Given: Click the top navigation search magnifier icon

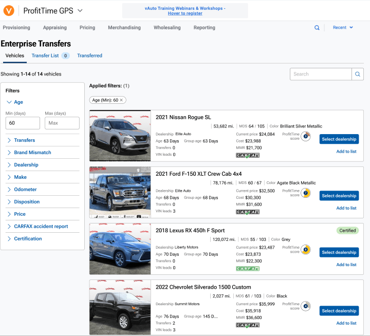Looking at the screenshot, I should [x=317, y=28].
